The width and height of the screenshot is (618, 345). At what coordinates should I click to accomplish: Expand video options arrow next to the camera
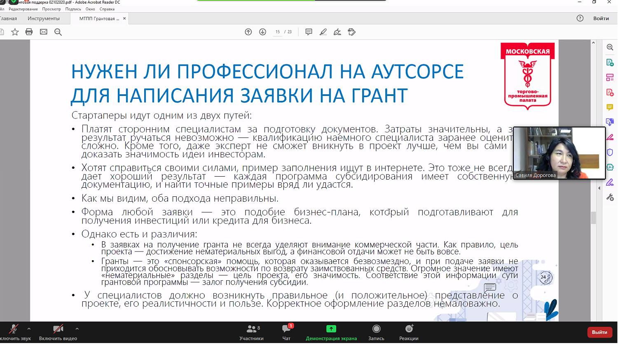(77, 329)
